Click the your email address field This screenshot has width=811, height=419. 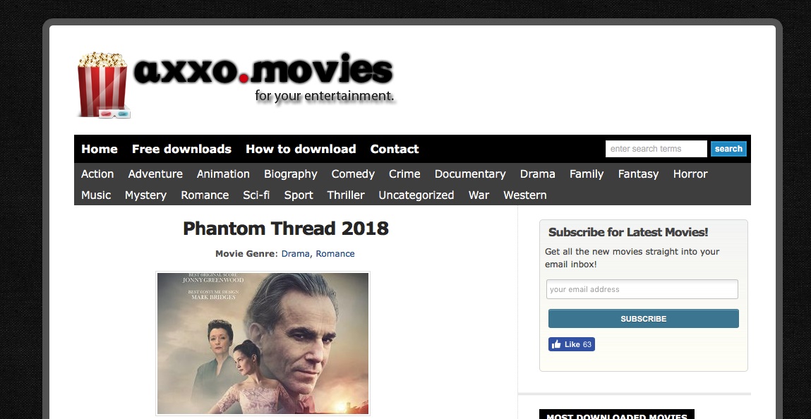[642, 289]
